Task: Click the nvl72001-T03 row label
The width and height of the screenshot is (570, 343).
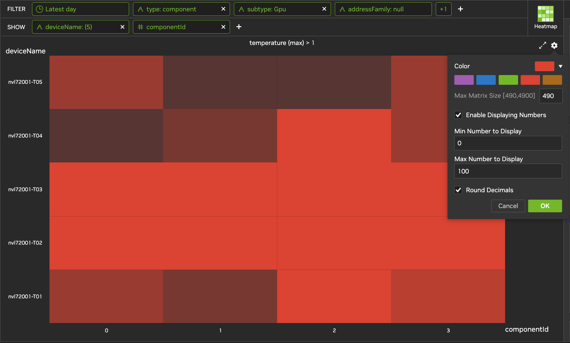Action: [x=25, y=189]
